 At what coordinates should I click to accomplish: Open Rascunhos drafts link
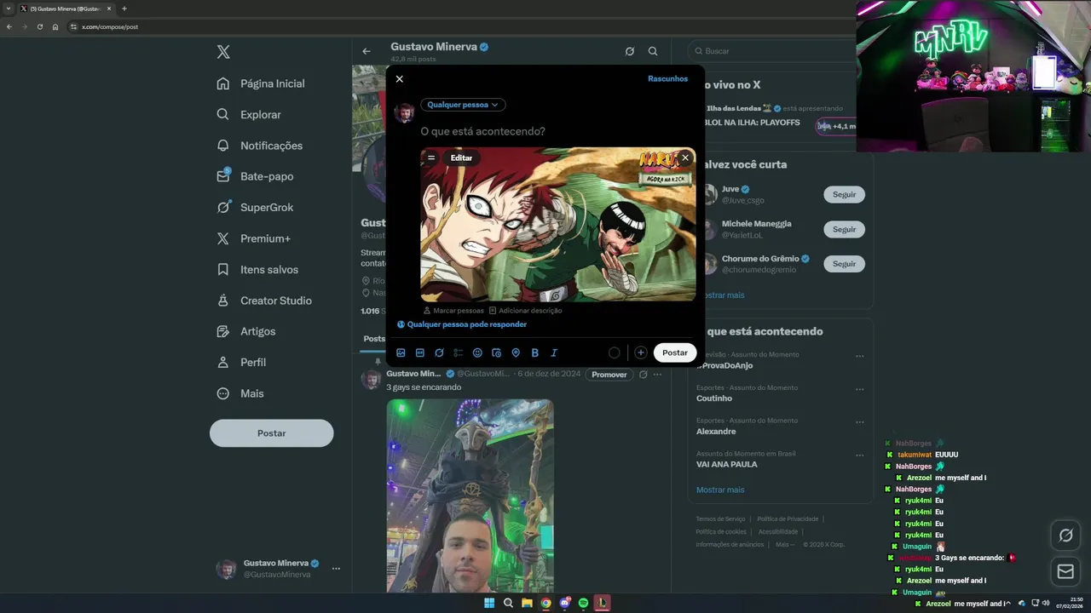(x=667, y=79)
